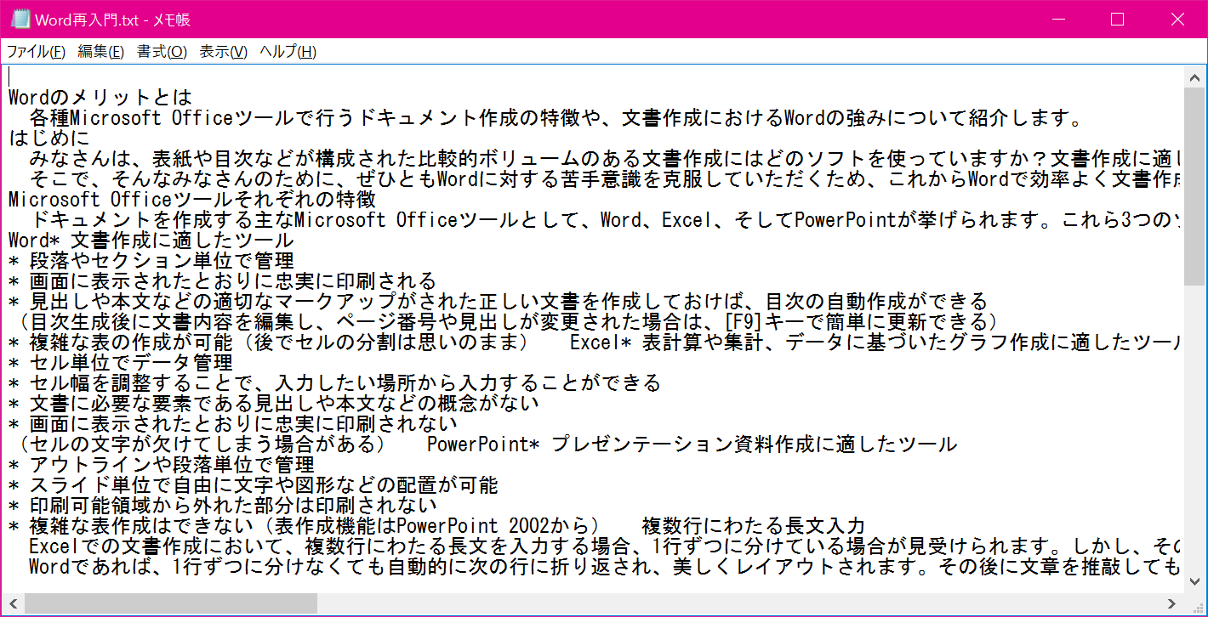This screenshot has height=617, width=1208.
Task: Open the ヘルプ(H) menu
Action: coord(288,52)
